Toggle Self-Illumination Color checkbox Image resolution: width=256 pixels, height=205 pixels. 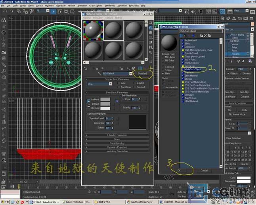click(x=123, y=99)
